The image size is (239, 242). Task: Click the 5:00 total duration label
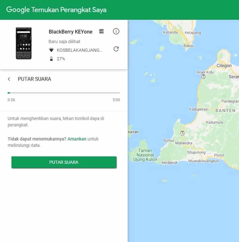pos(116,100)
